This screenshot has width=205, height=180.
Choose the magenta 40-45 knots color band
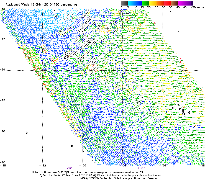coord(182,3)
